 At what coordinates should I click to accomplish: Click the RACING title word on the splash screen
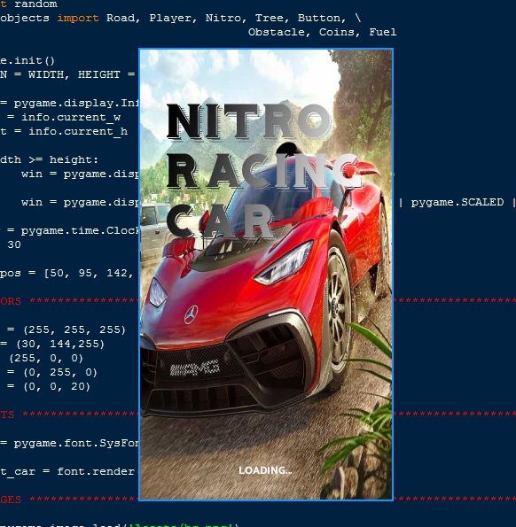264,172
